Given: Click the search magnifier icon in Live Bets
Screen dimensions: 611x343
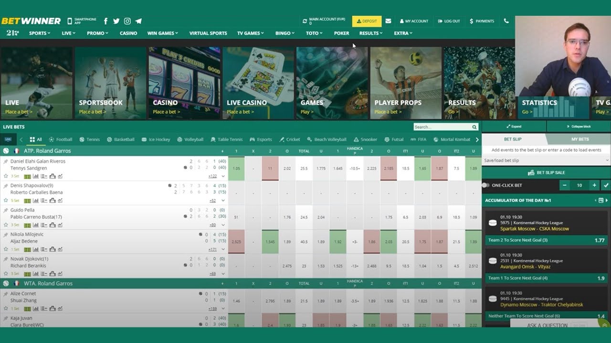Looking at the screenshot, I should tap(474, 127).
